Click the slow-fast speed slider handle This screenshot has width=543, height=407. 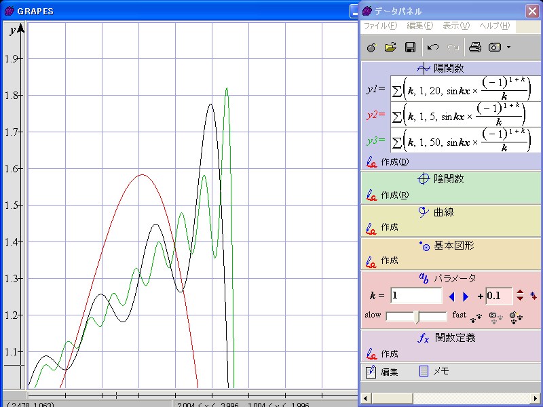tap(417, 316)
